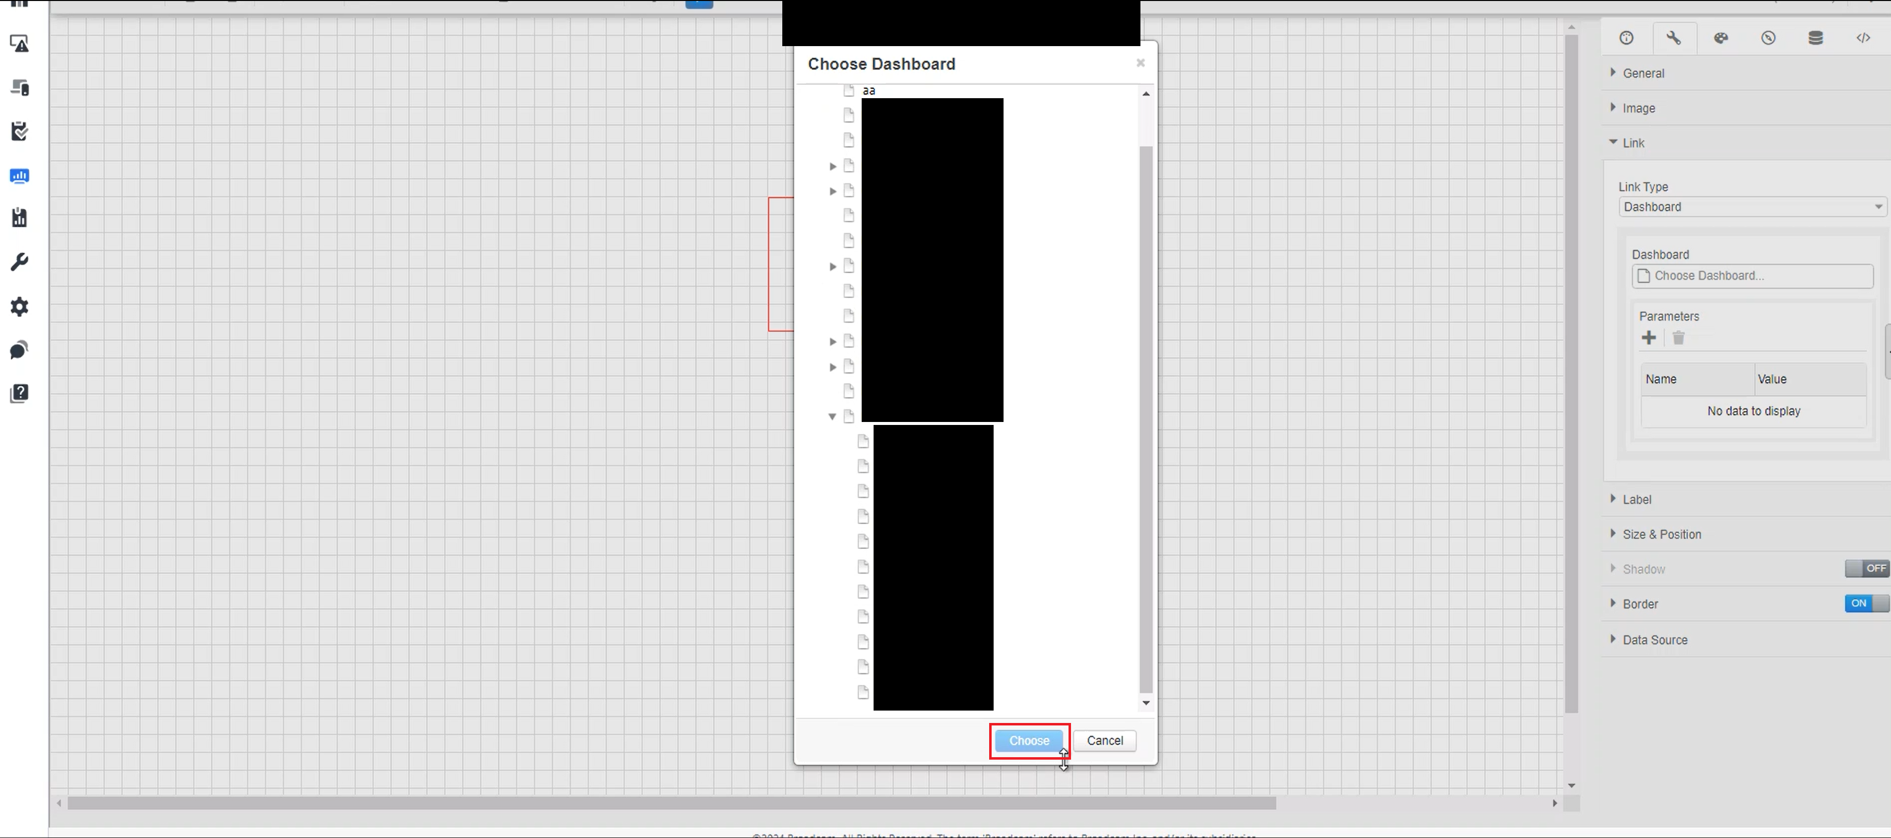Expand the General section

pos(1643,73)
